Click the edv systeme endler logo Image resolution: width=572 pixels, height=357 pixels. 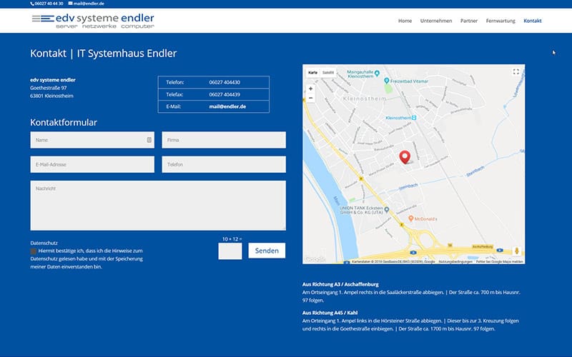click(93, 21)
